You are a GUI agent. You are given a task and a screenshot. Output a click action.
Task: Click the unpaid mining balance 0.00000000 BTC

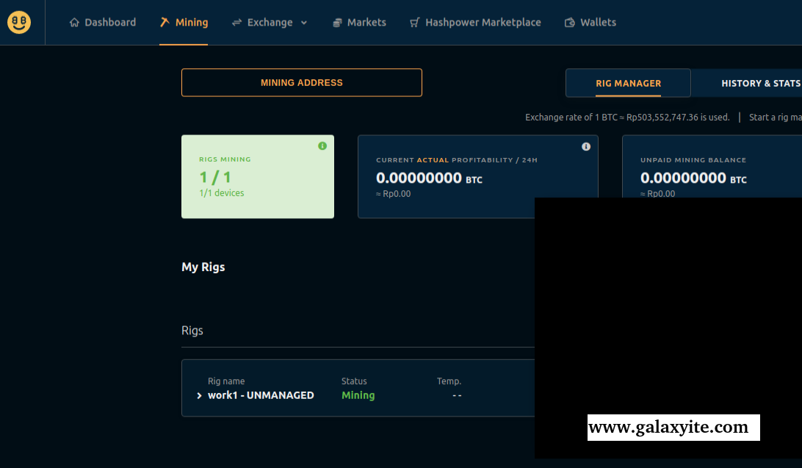click(x=693, y=178)
